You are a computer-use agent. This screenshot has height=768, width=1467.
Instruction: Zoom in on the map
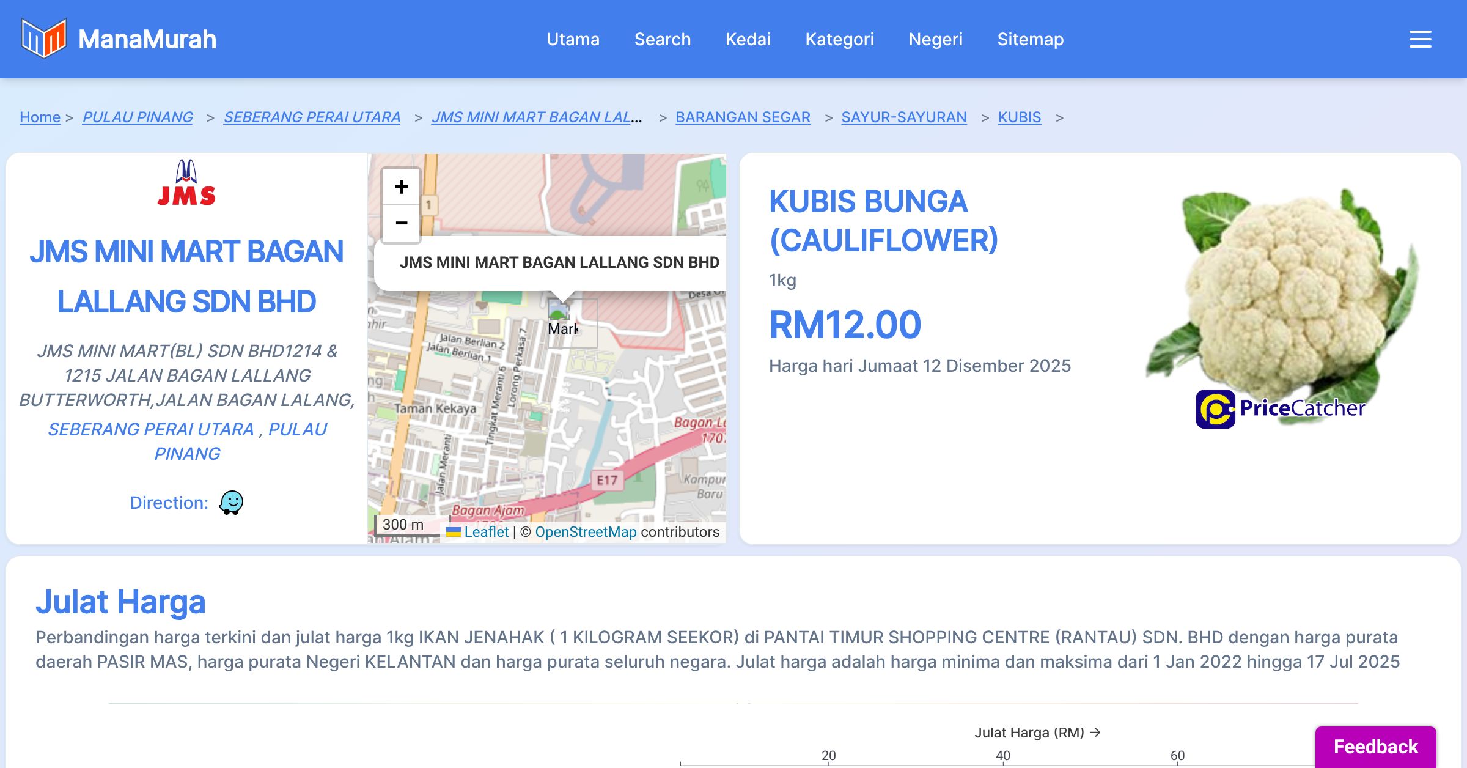coord(401,187)
